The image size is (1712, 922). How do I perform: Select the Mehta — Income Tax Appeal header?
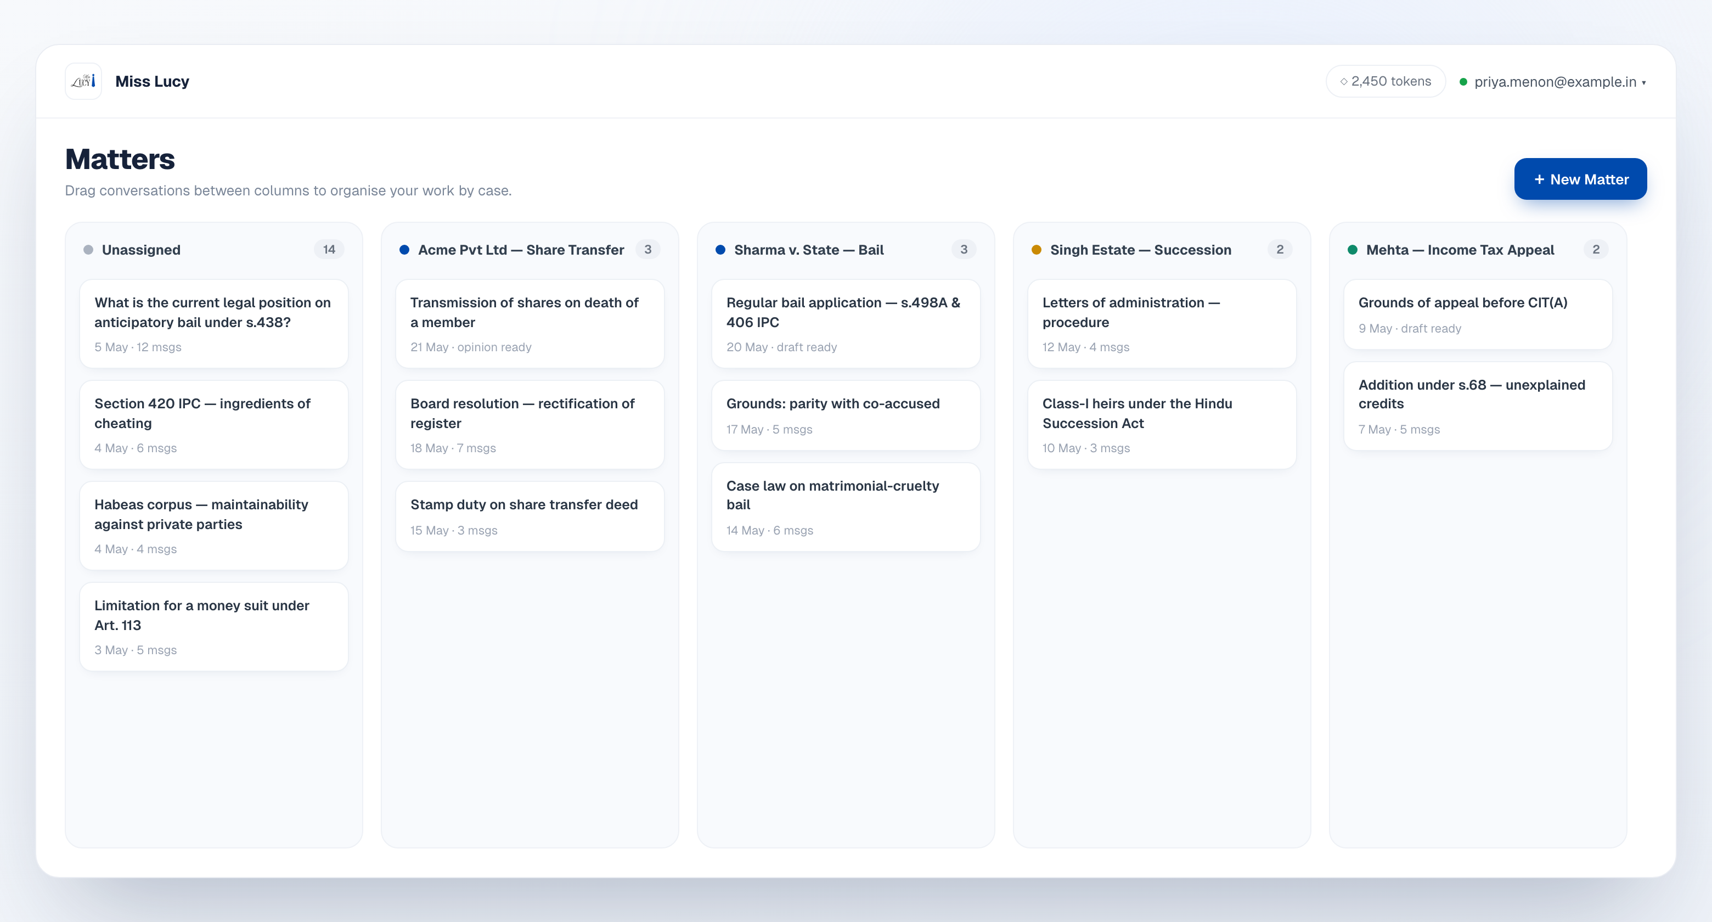pyautogui.click(x=1460, y=250)
